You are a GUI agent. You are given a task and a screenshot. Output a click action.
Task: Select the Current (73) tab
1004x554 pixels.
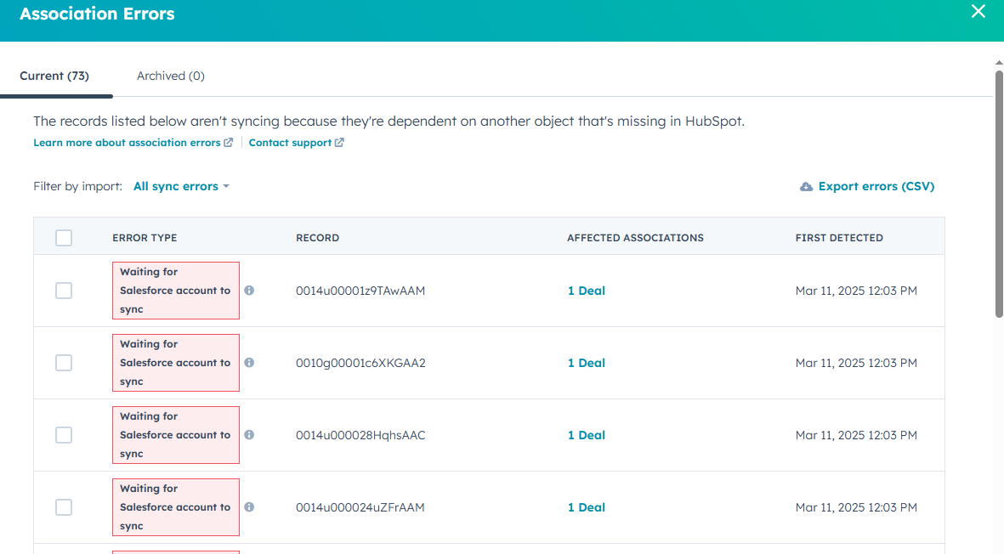[54, 76]
